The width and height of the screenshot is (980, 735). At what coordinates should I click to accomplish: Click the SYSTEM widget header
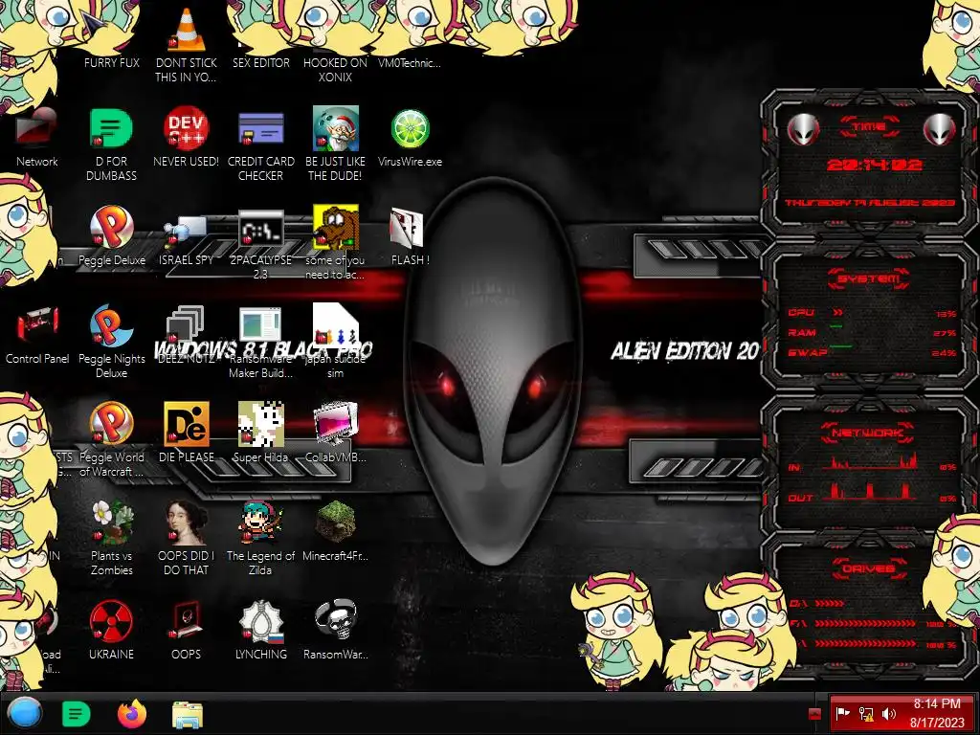[x=869, y=278]
